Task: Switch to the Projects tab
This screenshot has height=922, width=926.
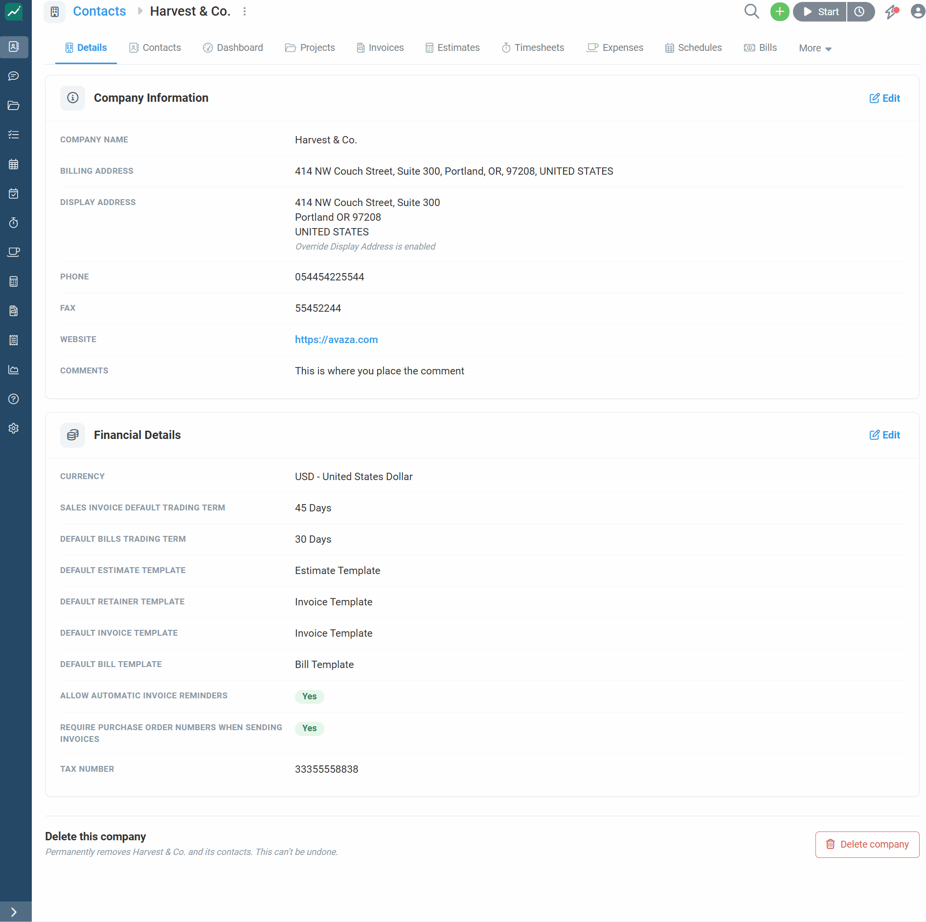Action: click(x=310, y=48)
